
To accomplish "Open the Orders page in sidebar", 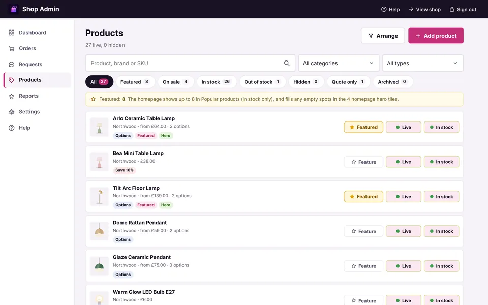I will (37, 48).
